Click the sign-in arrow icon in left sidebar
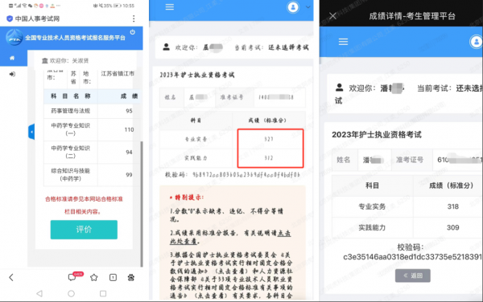 coord(12,74)
